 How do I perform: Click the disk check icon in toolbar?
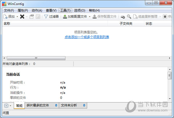point(123,17)
